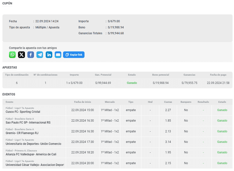Click the Bono potencial S/19,988.94 cell
The image size is (234, 171).
161,83
